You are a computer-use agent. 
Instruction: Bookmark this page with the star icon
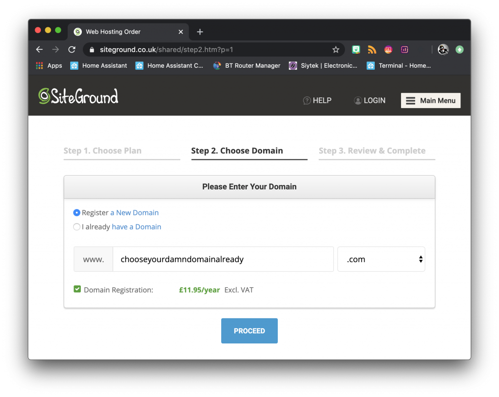(336, 50)
